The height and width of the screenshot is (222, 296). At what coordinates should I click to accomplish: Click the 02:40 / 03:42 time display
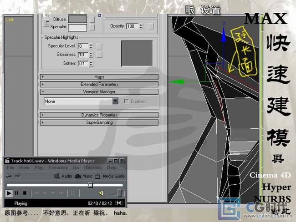(100, 203)
